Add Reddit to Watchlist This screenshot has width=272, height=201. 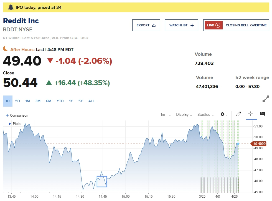(181, 25)
